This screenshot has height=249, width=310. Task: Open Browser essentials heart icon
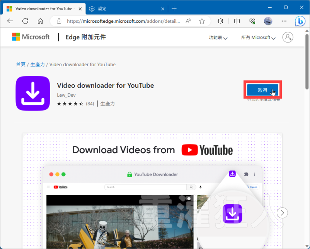click(x=253, y=21)
